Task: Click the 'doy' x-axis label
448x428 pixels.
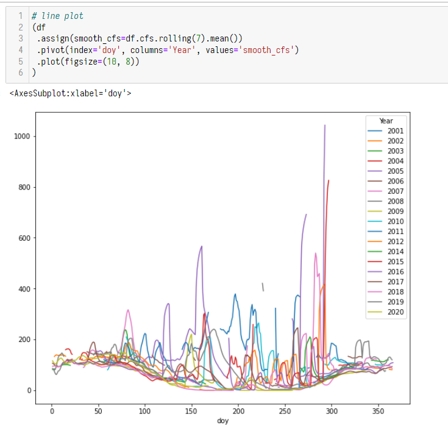Action: tap(223, 421)
